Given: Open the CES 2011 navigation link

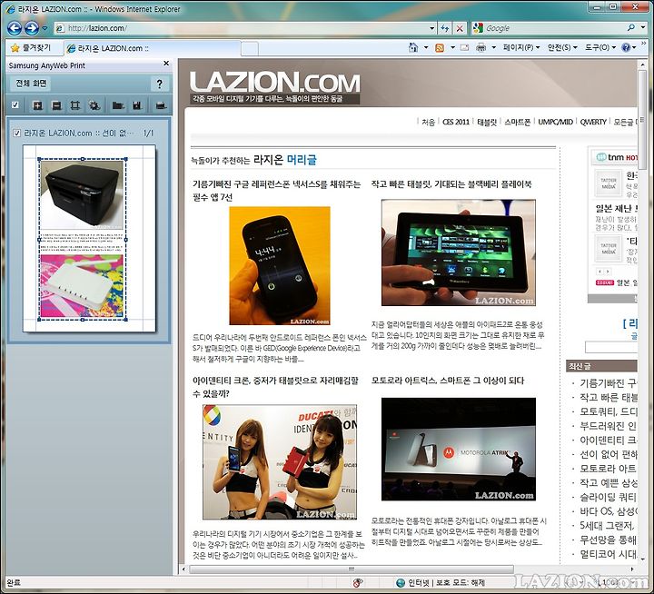Looking at the screenshot, I should pos(456,122).
